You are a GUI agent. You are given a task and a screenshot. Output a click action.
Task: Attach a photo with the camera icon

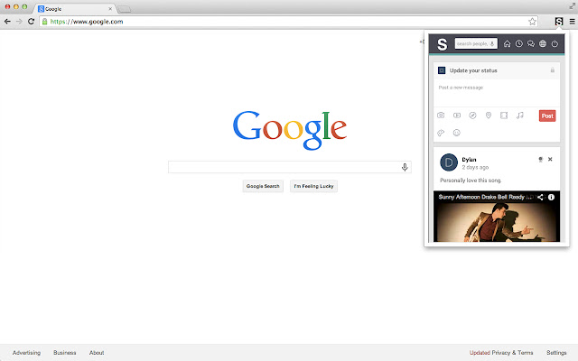point(441,116)
